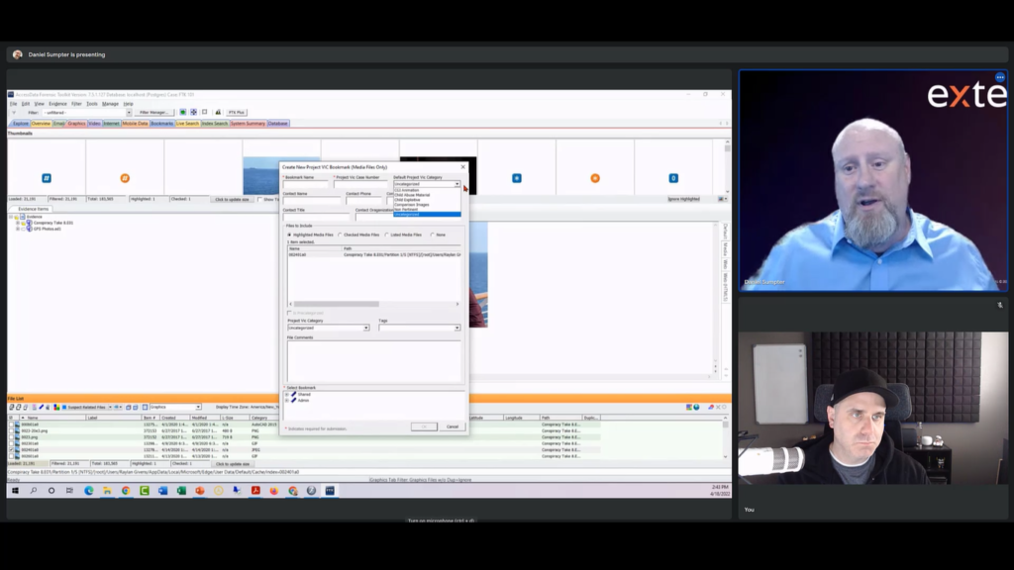This screenshot has height=570, width=1014.
Task: Expand the Conspiracy Take evidence node
Action: pos(18,223)
